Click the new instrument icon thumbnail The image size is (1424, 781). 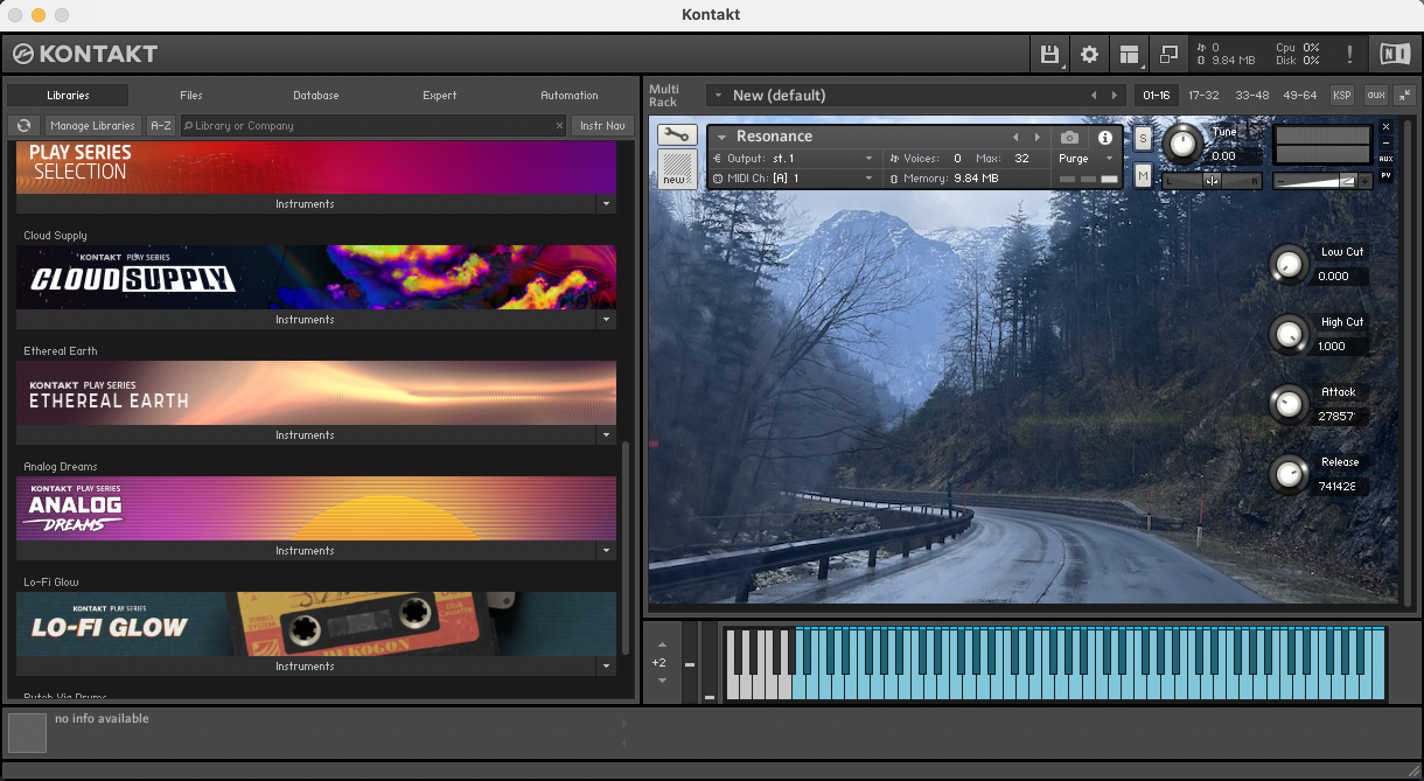click(x=677, y=169)
